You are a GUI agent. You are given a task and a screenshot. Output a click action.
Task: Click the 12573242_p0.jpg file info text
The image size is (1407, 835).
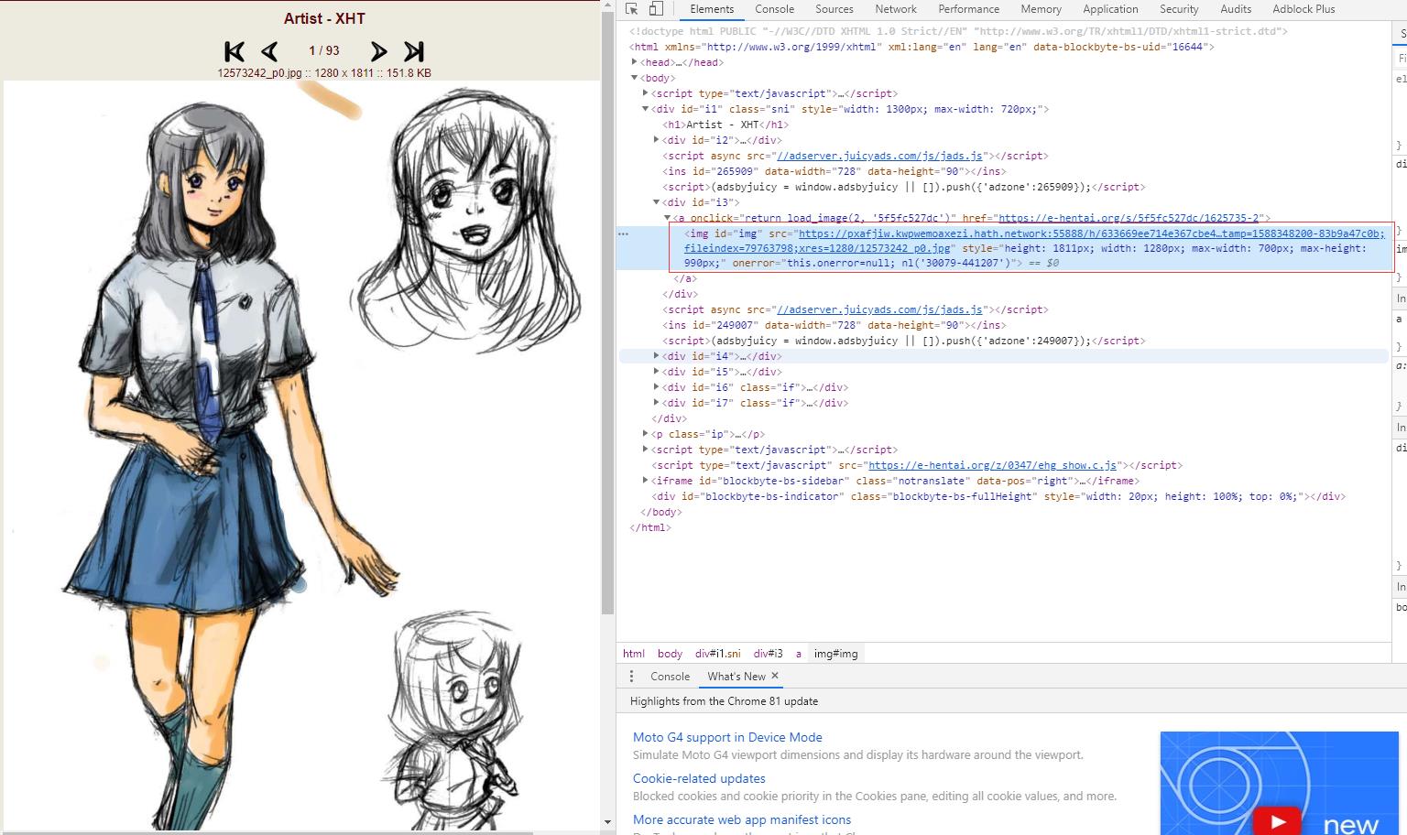(x=324, y=73)
